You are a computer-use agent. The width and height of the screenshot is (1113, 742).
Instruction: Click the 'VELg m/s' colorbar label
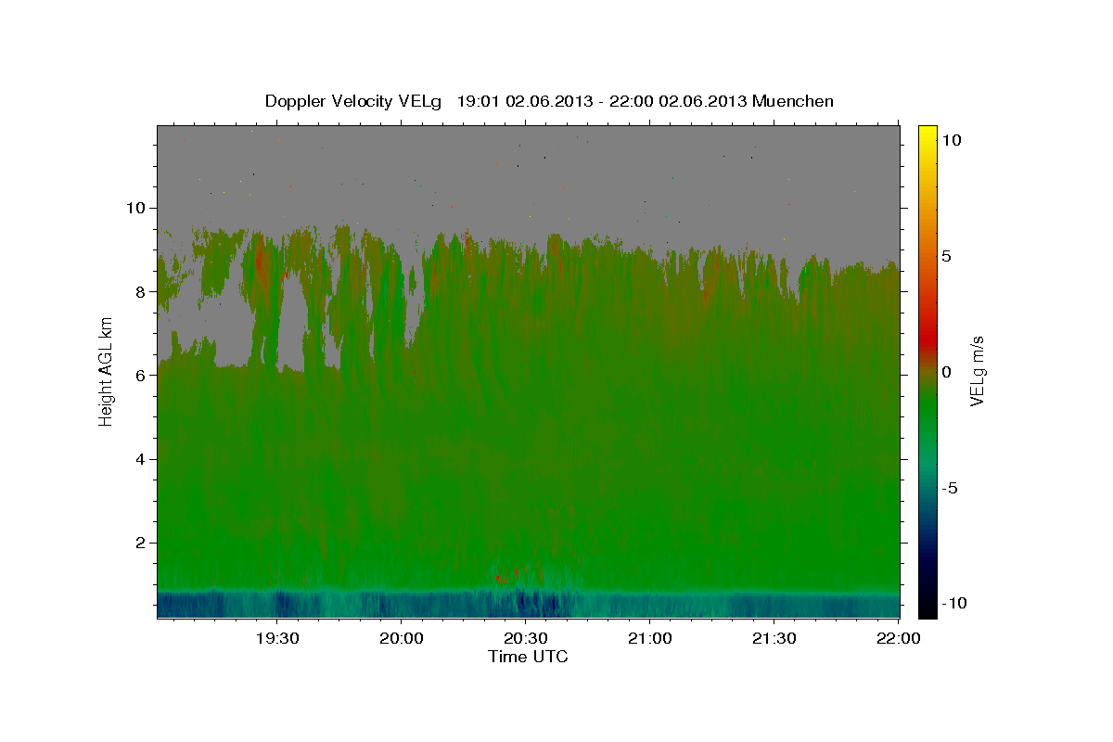pos(977,372)
